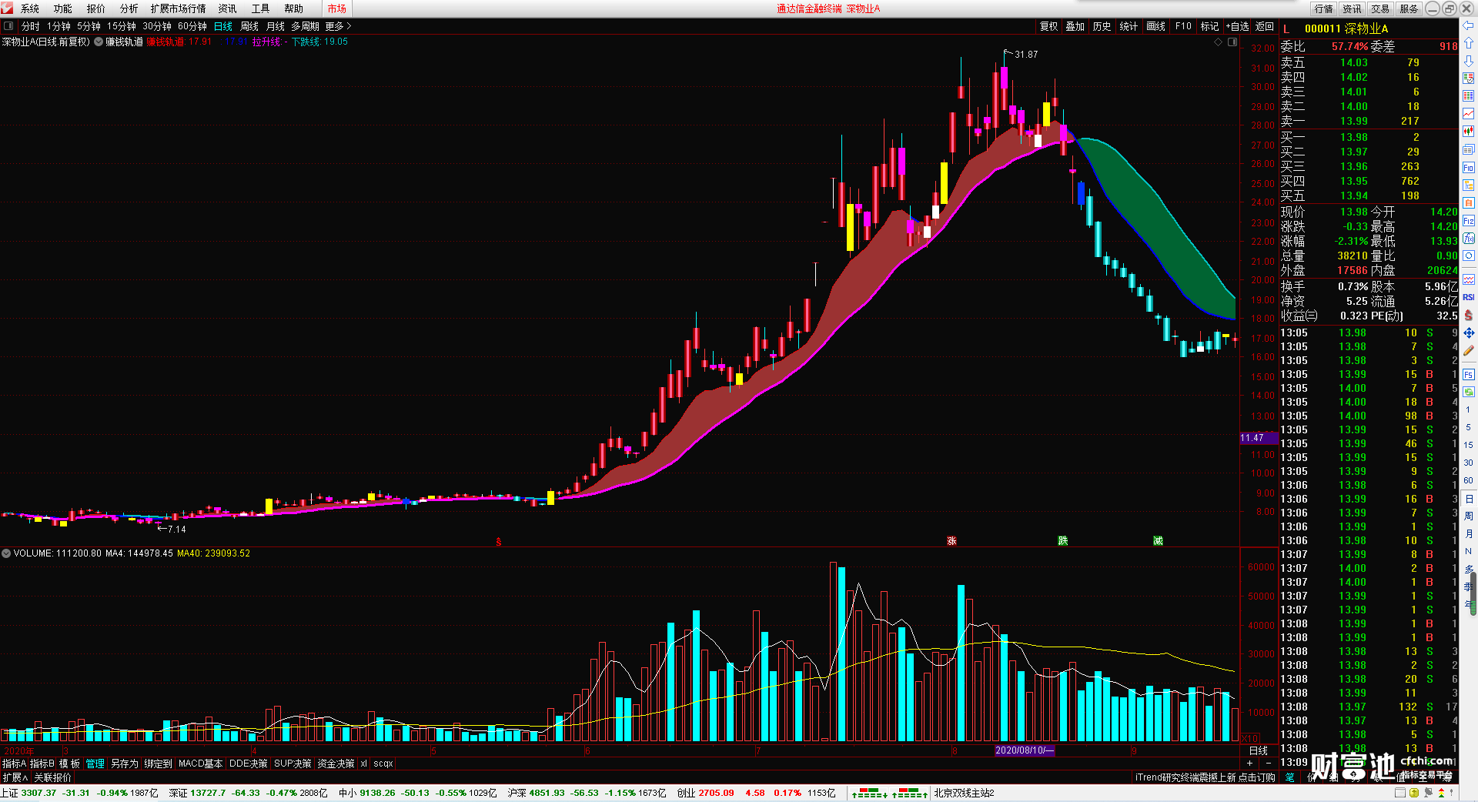1478x802 pixels.
Task: Click the 返回 button
Action: click(1265, 26)
